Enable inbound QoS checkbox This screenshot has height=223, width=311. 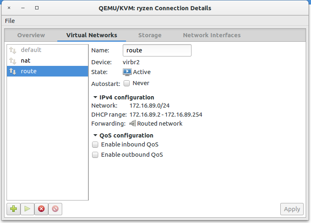95,144
